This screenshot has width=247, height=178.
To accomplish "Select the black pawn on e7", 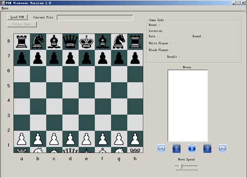I will click(87, 58).
